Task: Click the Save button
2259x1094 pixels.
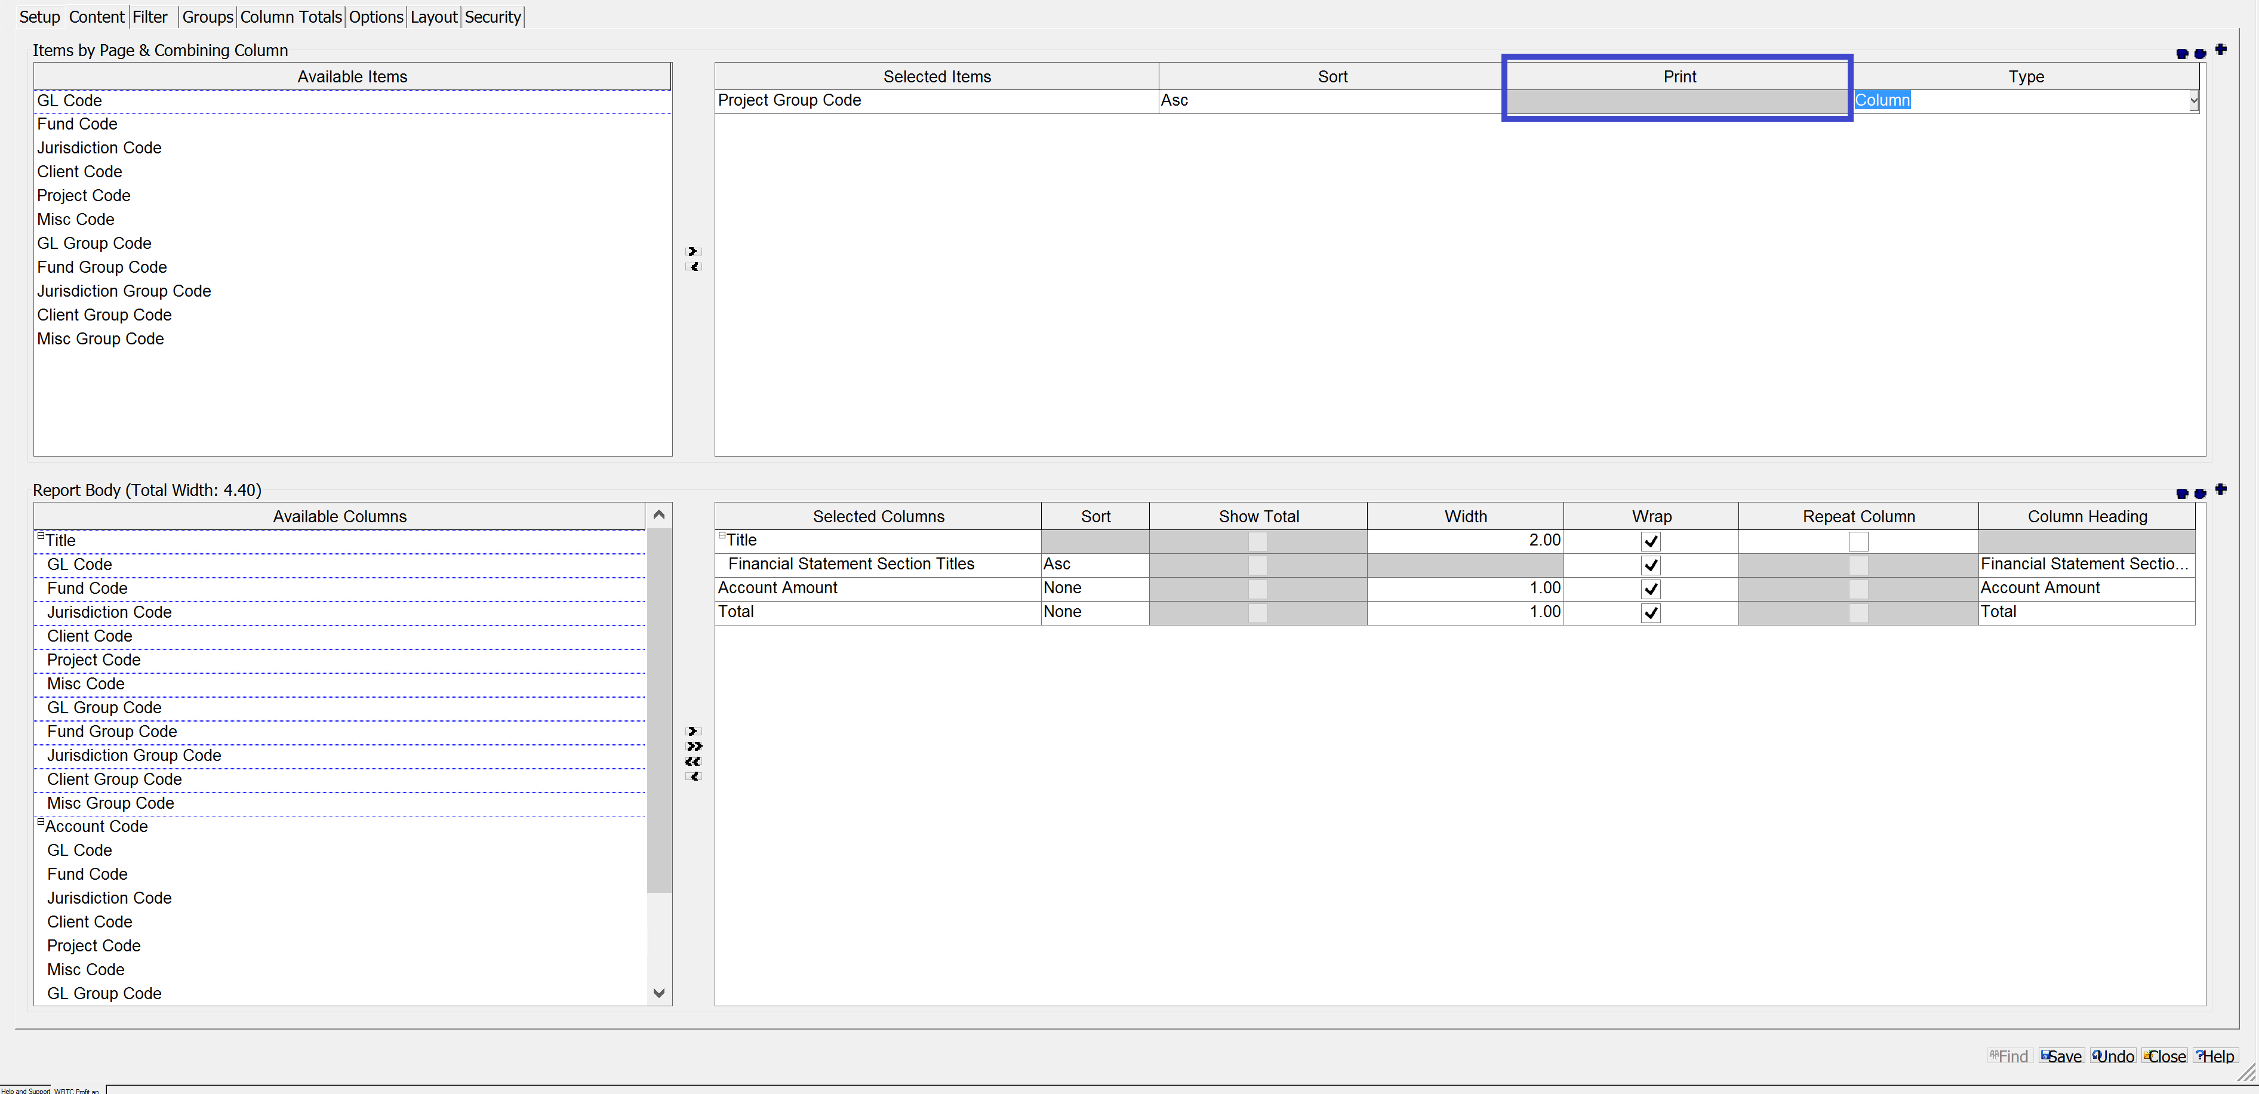Action: [2060, 1056]
